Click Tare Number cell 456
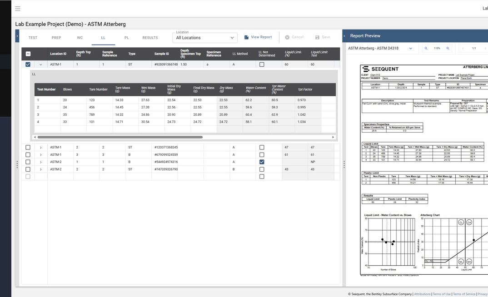The height and width of the screenshot is (297, 488). 100,107
